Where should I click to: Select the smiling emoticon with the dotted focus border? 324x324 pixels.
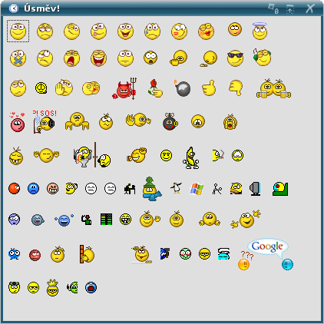point(18,31)
